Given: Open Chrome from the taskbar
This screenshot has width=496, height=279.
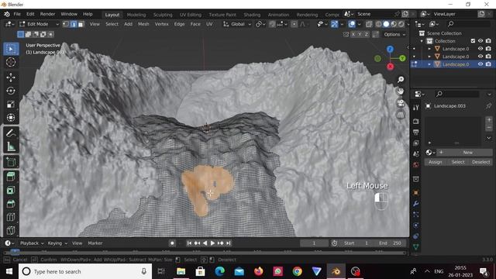Looking at the screenshot, I should coord(297,271).
